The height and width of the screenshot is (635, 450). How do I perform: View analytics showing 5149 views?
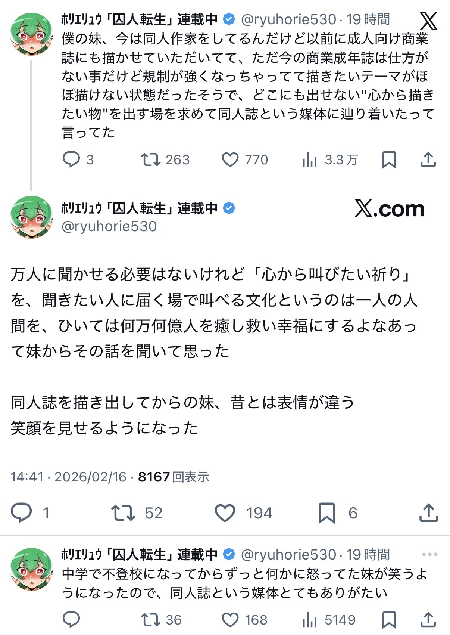tap(310, 620)
